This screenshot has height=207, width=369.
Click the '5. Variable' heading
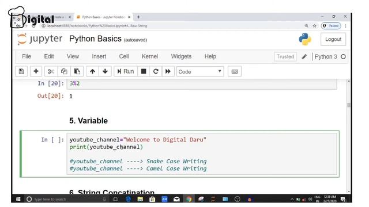pos(88,121)
